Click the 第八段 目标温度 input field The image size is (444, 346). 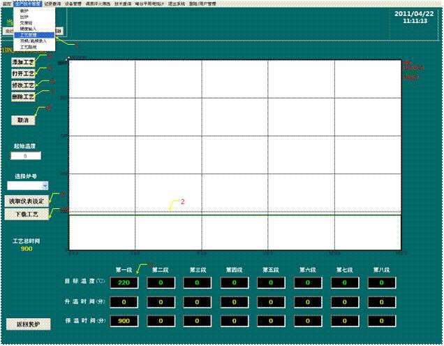pyautogui.click(x=381, y=283)
